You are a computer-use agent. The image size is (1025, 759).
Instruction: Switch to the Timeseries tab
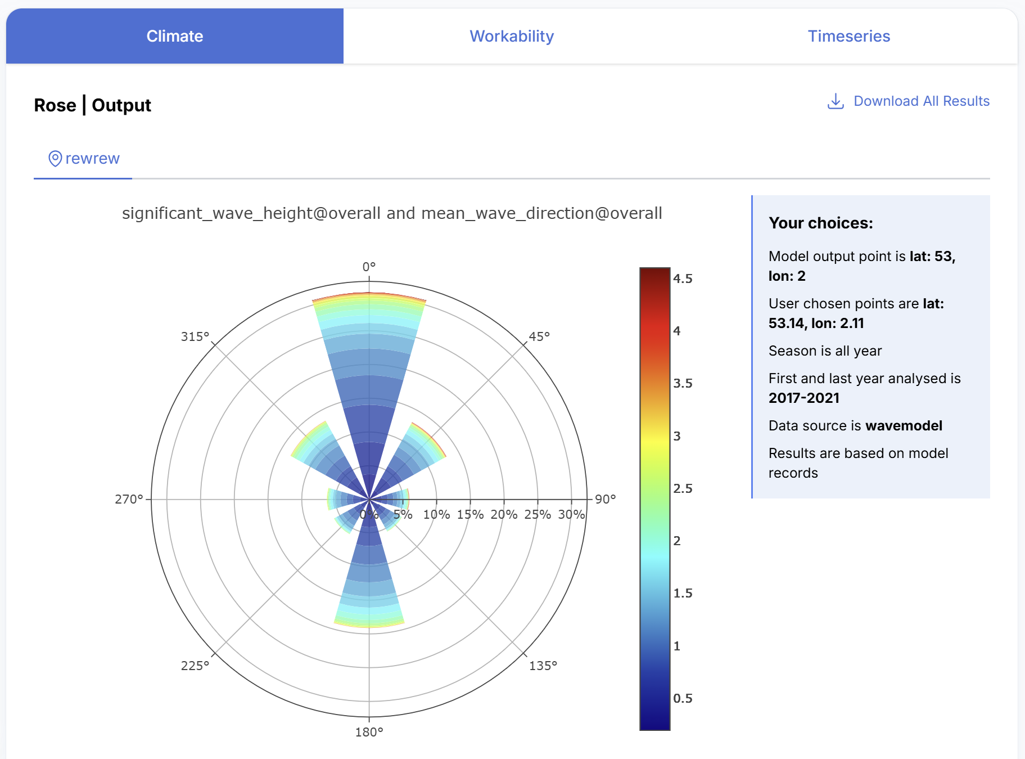click(849, 36)
